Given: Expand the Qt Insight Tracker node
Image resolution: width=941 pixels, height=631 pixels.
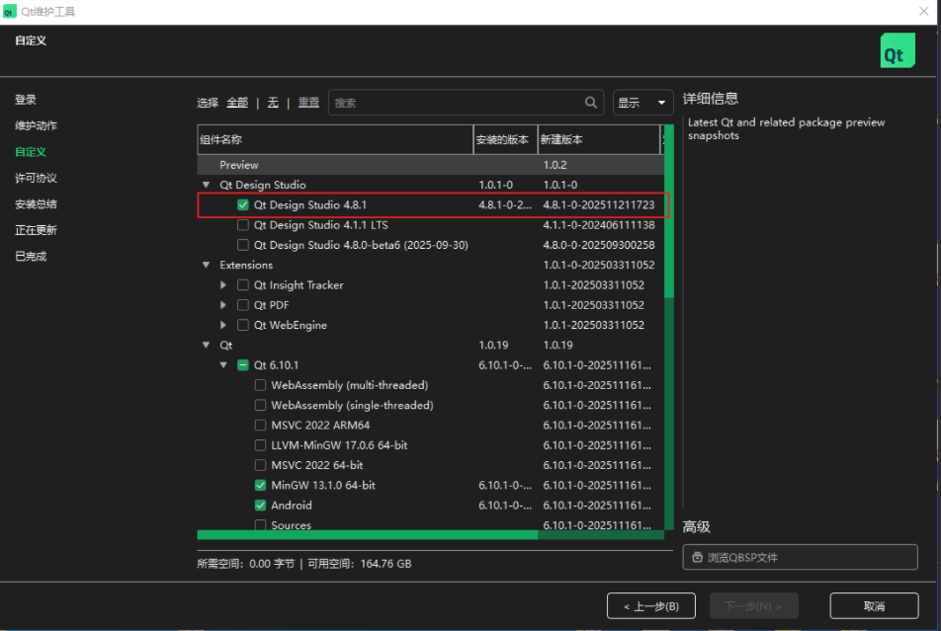Looking at the screenshot, I should 223,285.
